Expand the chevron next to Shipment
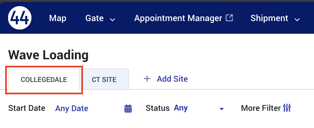 [297, 19]
